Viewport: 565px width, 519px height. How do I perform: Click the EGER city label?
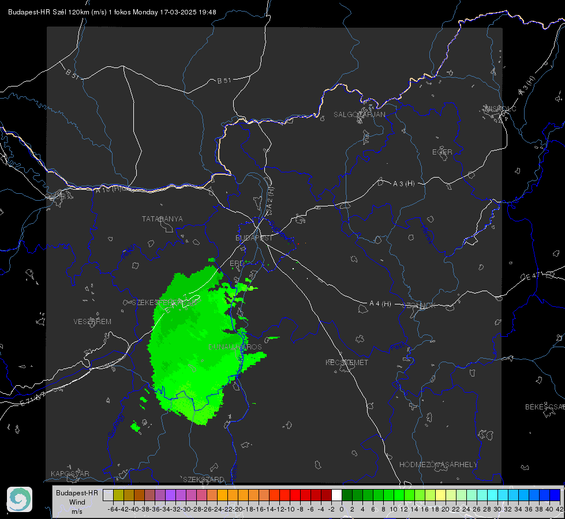442,152
